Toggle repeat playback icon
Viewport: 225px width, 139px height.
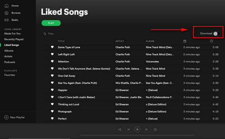pyautogui.click(x=155, y=130)
